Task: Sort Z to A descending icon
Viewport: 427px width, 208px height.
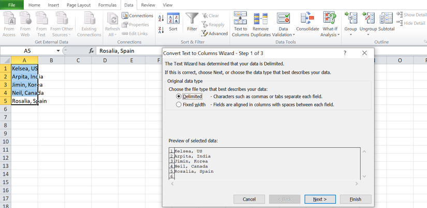Action: [x=161, y=30]
